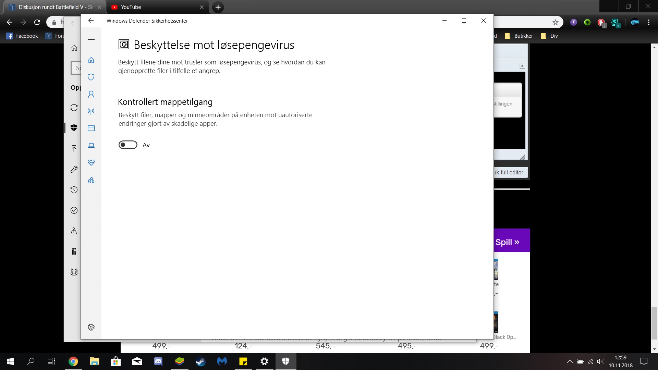
Task: Open Chrome three-dot menu
Action: [x=649, y=22]
